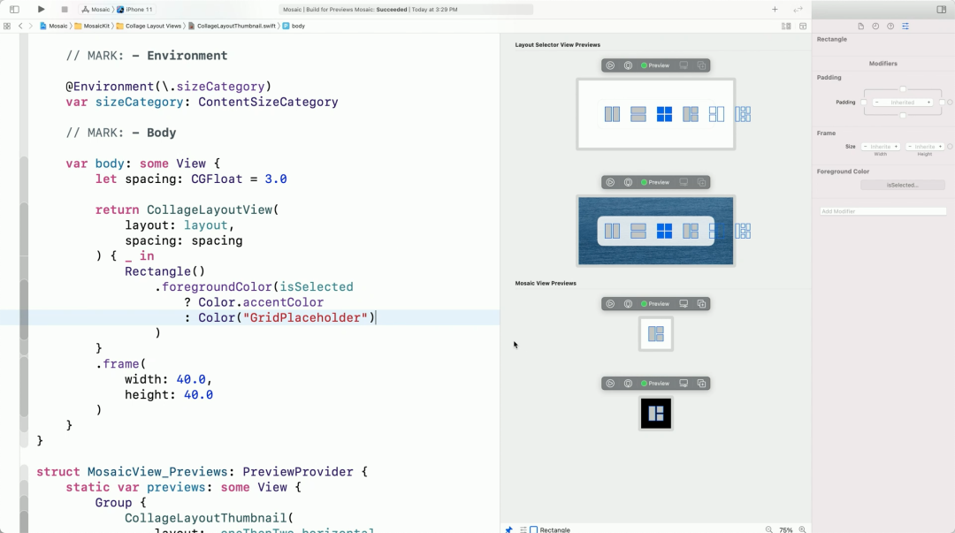Enable leading padding checkbox
This screenshot has height=533, width=955.
(864, 103)
